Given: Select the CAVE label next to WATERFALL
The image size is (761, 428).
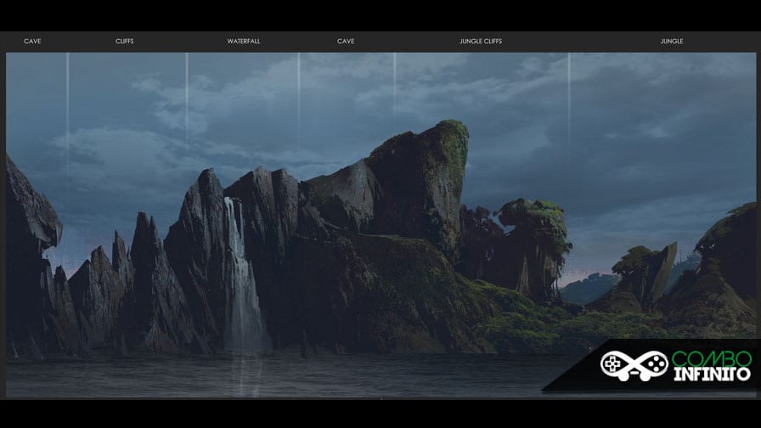Looking at the screenshot, I should [x=346, y=42].
